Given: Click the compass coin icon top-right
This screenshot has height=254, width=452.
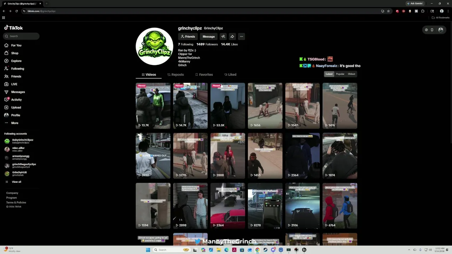Looking at the screenshot, I should (426, 30).
